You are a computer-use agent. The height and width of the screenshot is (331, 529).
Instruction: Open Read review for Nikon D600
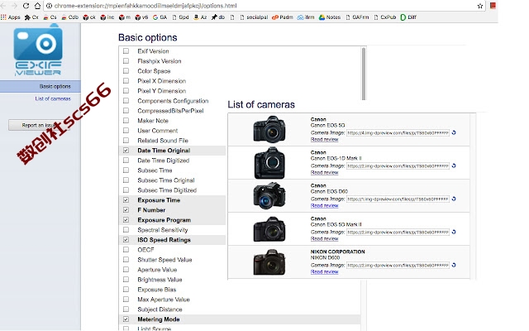point(324,272)
